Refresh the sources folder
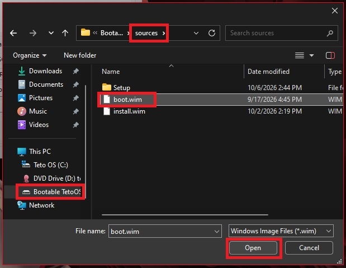Screen dimensions: 346x268 (212, 33)
